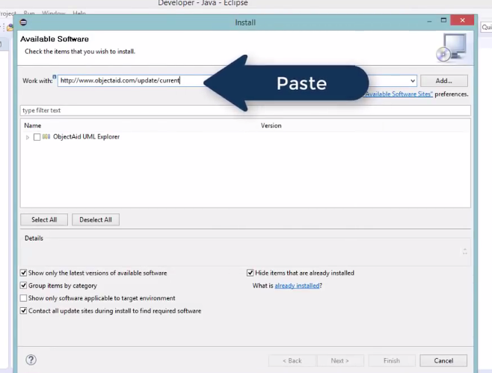Check the ObjectAid UML Explorer checkbox

tap(37, 137)
